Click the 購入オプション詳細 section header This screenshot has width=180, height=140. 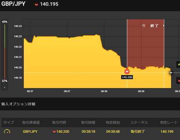pos(18,104)
